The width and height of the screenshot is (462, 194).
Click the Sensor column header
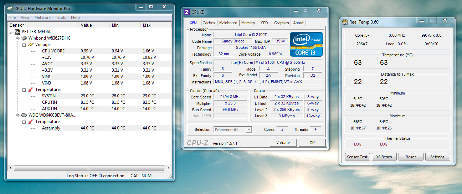pos(42,25)
